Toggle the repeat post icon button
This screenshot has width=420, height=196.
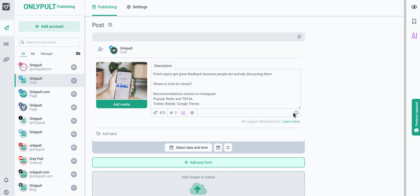pos(228,148)
